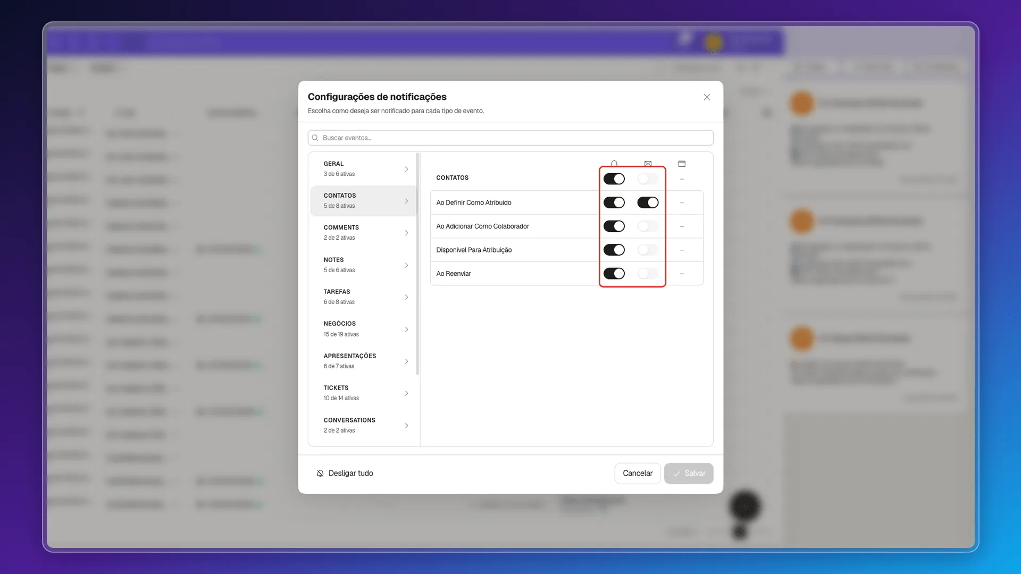Toggle email notifications for the CONTATOS header
The image size is (1021, 574).
[x=648, y=179]
